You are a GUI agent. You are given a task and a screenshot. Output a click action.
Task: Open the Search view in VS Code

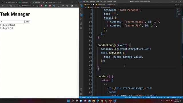click(81, 10)
